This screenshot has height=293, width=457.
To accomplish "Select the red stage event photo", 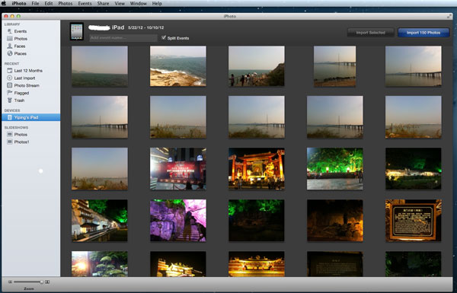I will (178, 169).
